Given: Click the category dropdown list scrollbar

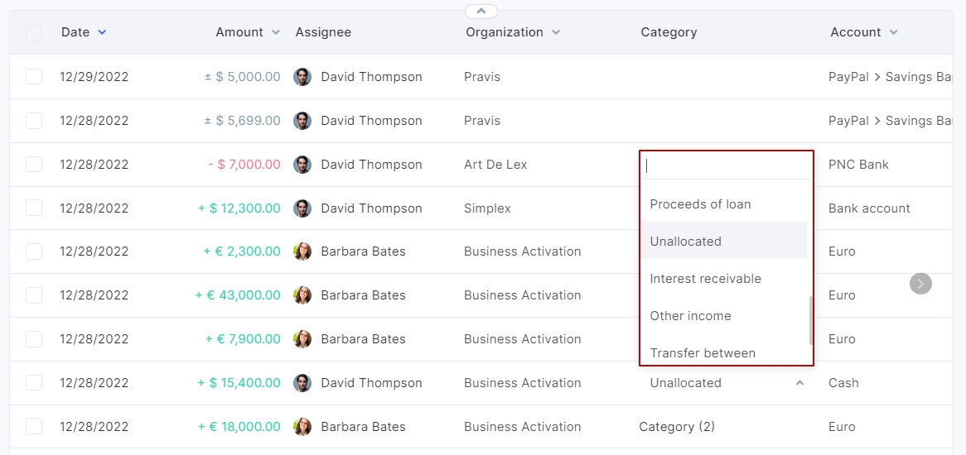Looking at the screenshot, I should tap(810, 320).
